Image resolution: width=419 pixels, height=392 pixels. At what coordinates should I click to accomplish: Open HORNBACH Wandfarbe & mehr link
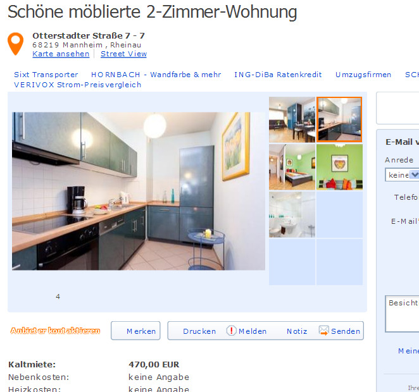click(x=156, y=75)
